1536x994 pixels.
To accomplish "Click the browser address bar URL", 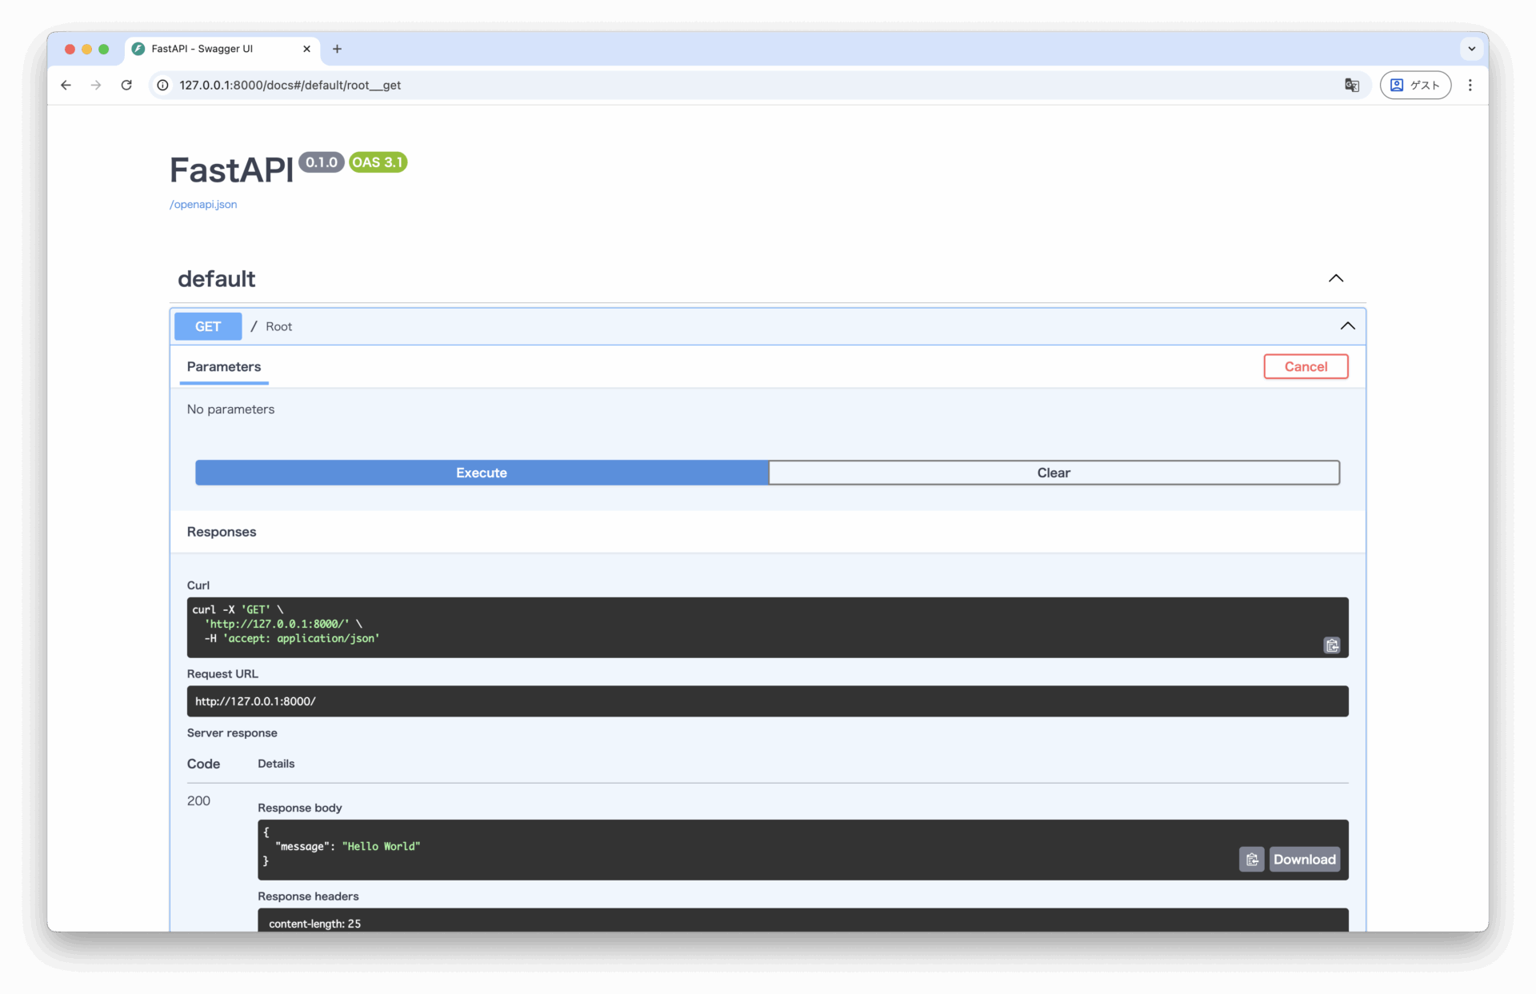I will point(290,85).
